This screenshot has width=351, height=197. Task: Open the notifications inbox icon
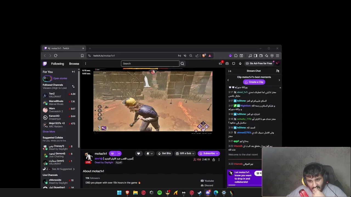(227, 63)
